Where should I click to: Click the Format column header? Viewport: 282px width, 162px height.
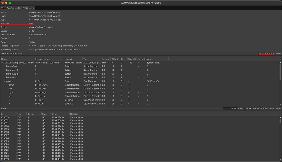click(106, 59)
